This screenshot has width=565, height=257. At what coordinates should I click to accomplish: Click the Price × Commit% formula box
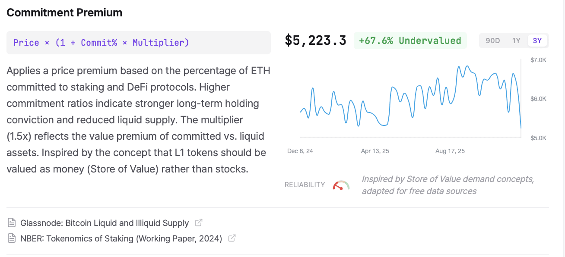point(138,43)
